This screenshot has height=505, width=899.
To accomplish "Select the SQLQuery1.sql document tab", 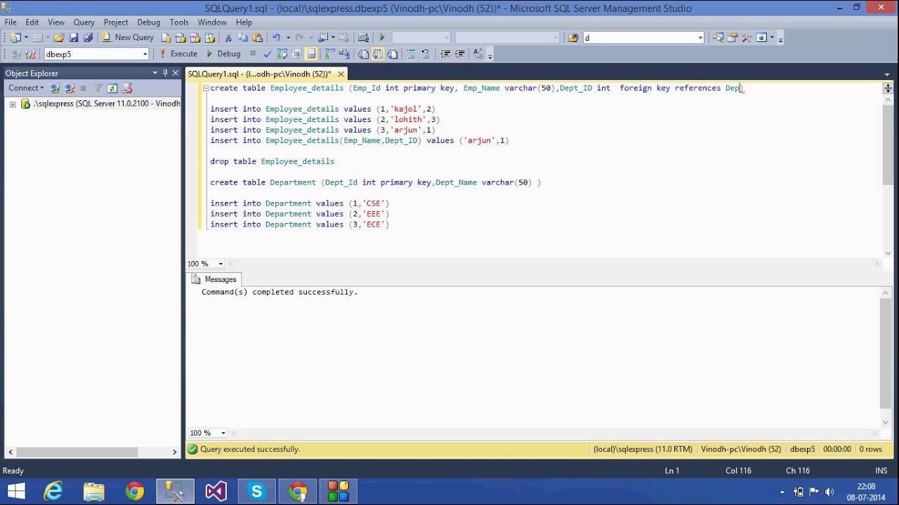I will [259, 74].
